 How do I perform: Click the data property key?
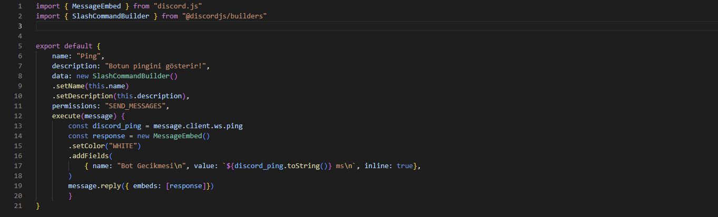coord(60,76)
